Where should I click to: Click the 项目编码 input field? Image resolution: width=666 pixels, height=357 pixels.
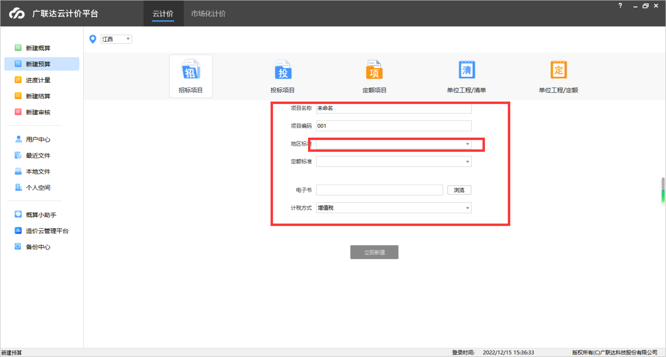394,126
